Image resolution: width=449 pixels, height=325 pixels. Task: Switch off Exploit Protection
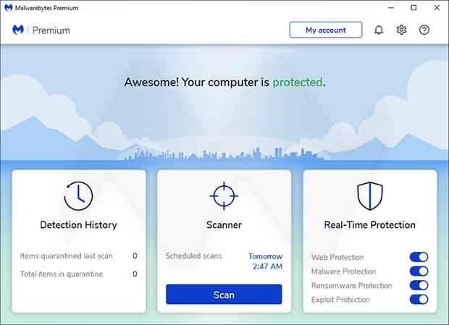tap(419, 299)
